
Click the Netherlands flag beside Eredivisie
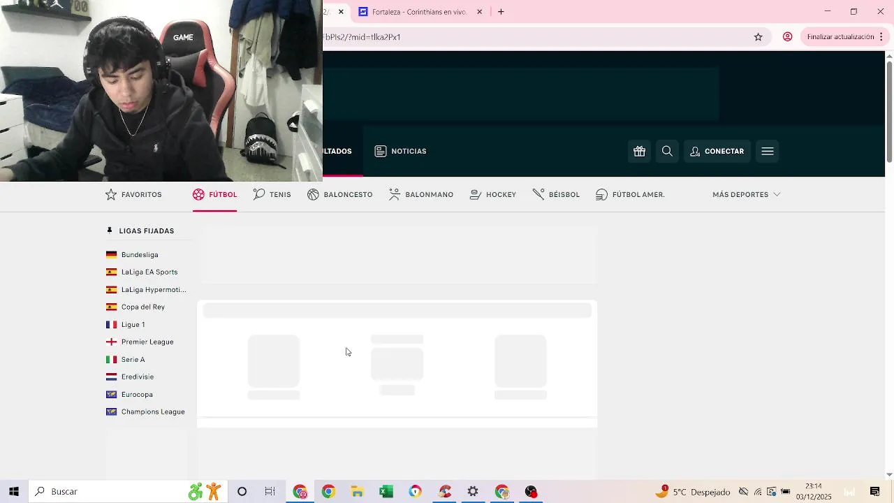111,377
